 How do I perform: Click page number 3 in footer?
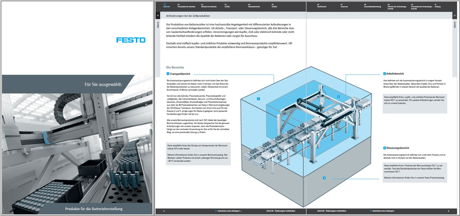click(448, 211)
